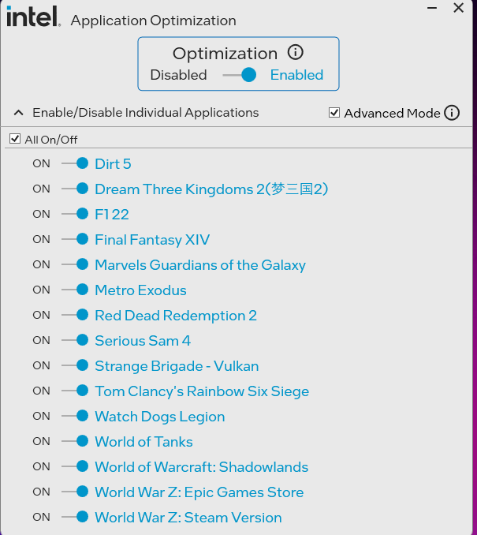Uncheck the Advanced Mode checkbox
Screen dimensions: 477x535
(x=334, y=113)
